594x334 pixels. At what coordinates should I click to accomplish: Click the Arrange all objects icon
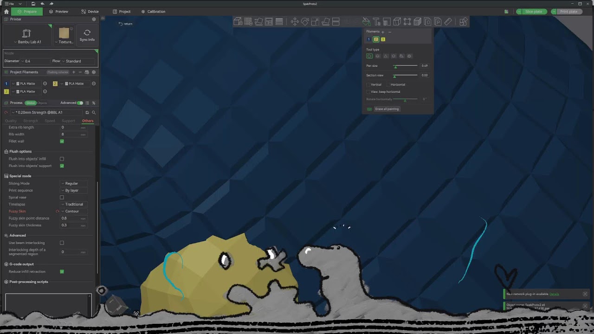pos(269,21)
